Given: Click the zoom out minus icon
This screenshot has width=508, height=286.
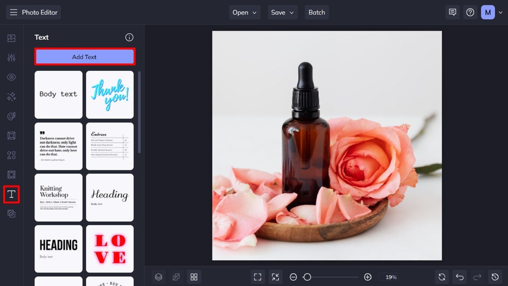Looking at the screenshot, I should coord(293,277).
